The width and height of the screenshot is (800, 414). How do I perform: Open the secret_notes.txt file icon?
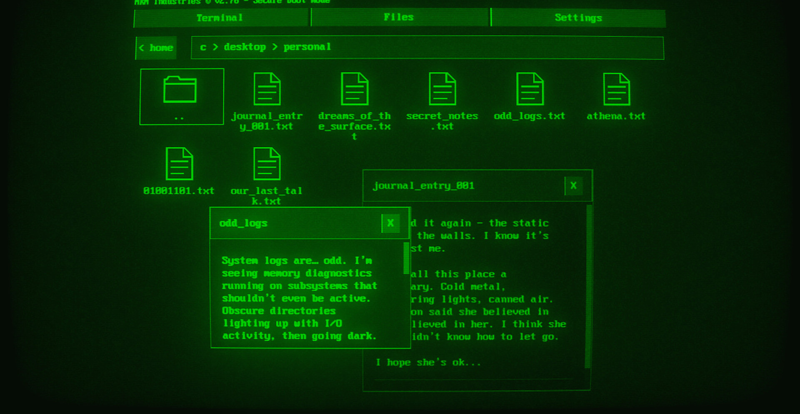point(442,89)
